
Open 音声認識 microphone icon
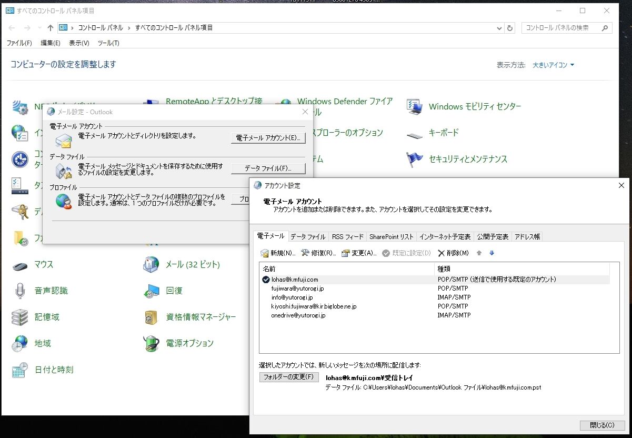[20, 291]
